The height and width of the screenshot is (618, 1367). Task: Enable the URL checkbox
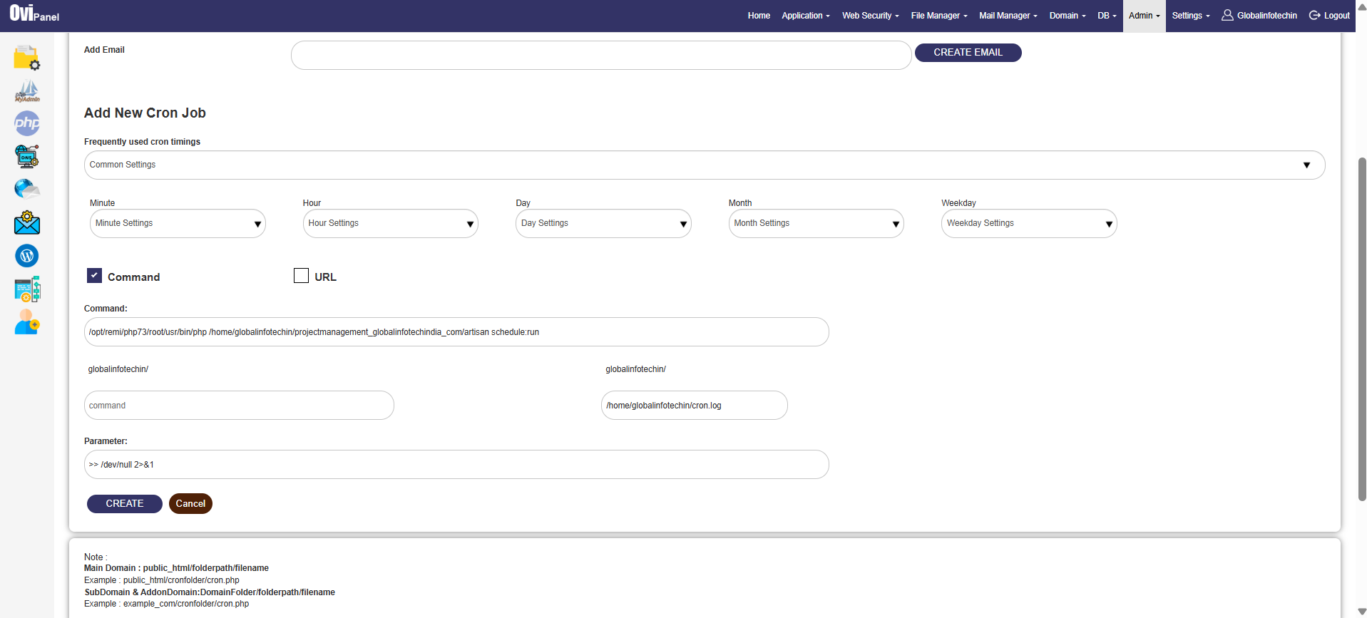(x=301, y=276)
